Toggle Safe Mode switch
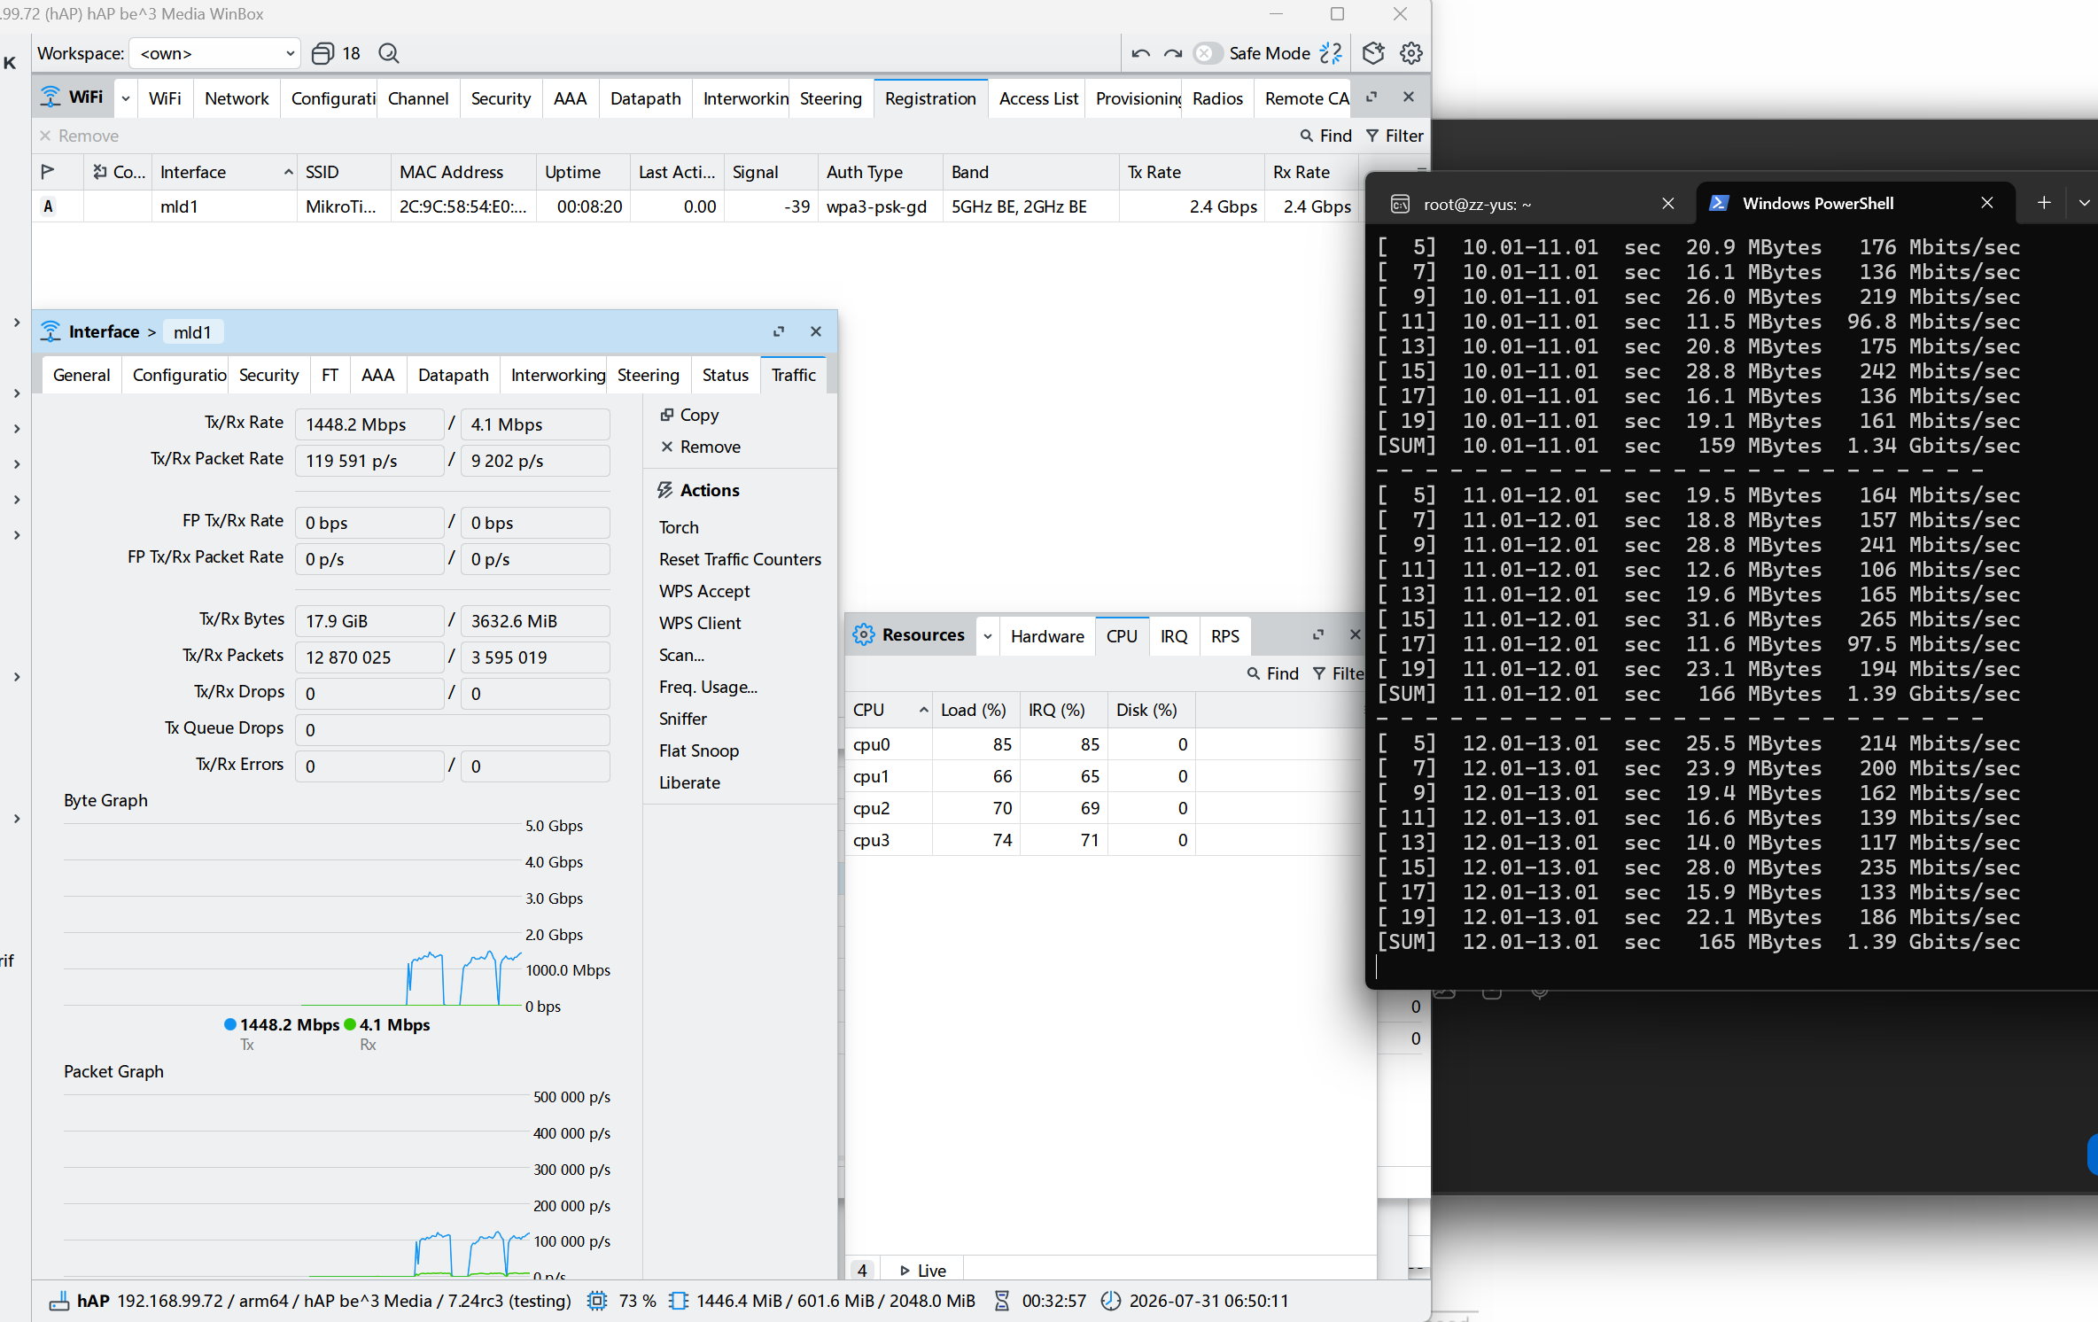Screen dimensions: 2098x1322 (1206, 53)
